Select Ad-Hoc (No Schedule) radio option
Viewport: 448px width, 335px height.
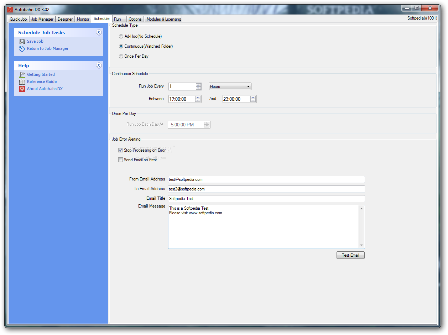point(121,36)
